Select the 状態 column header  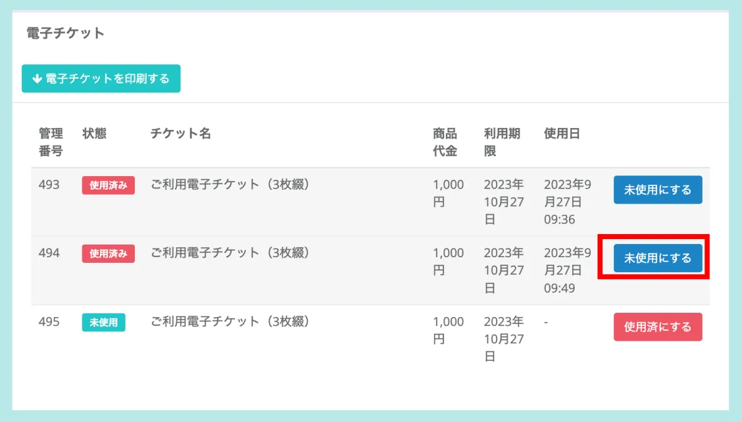pos(94,134)
